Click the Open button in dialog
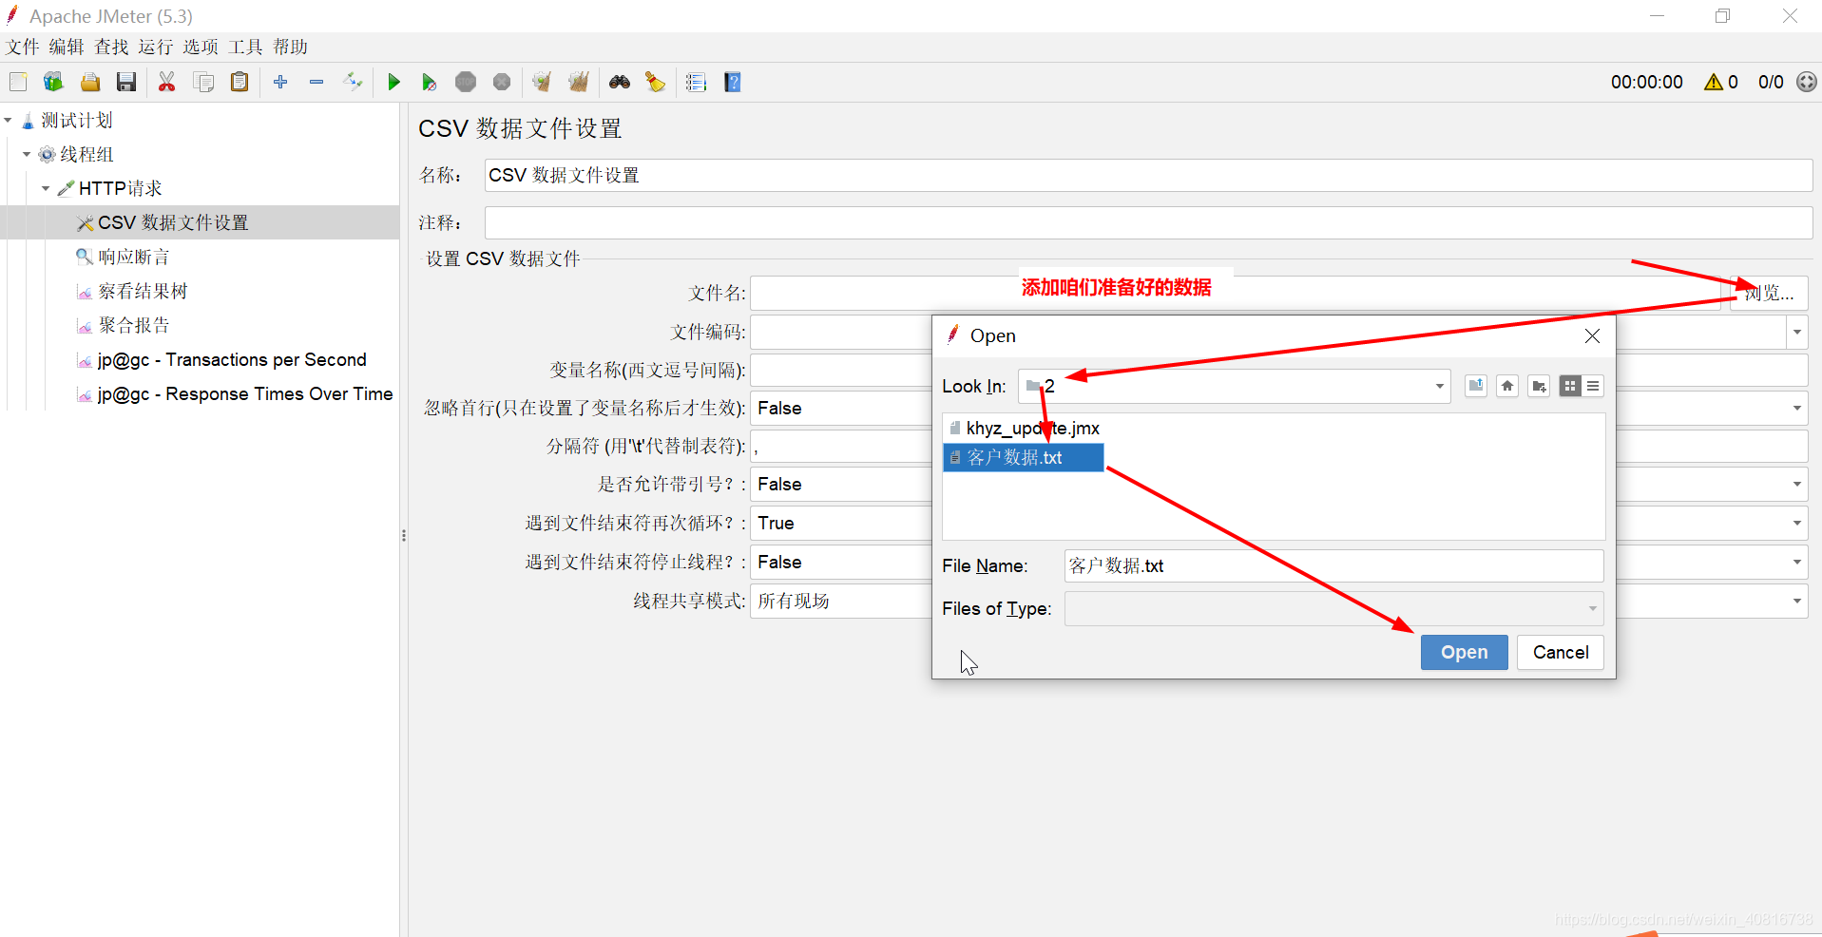This screenshot has height=937, width=1822. (1464, 653)
